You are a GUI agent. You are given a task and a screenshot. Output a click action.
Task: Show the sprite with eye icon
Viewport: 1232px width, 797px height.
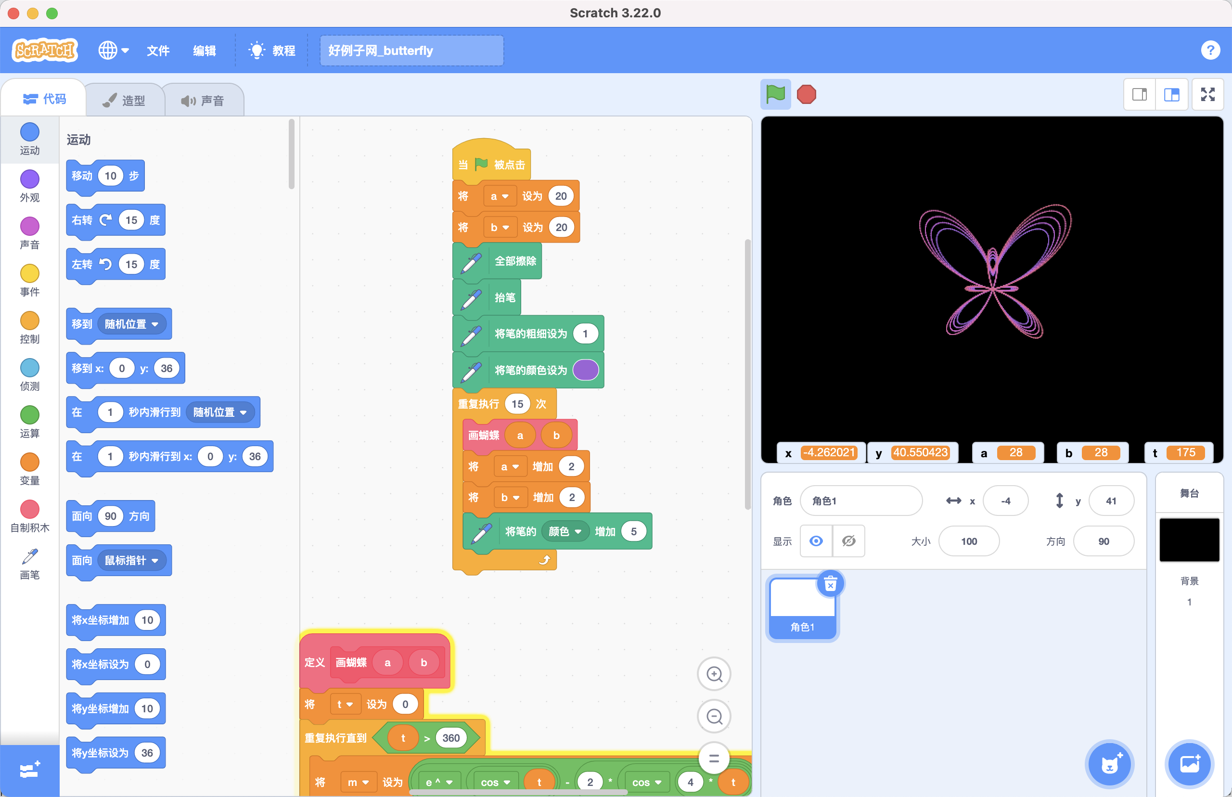point(816,541)
